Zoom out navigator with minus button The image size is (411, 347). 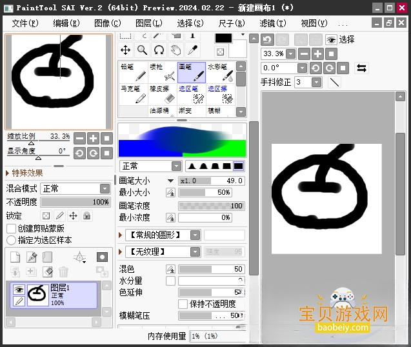point(80,138)
